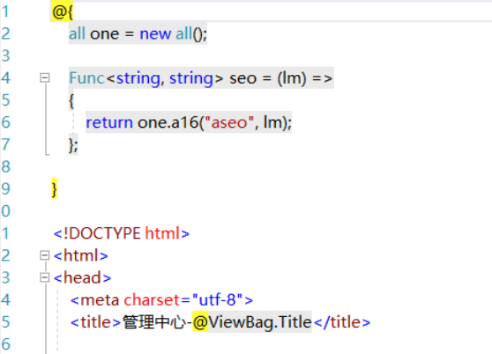This screenshot has height=354, width=492.
Task: Click the first 'string' generic argument
Action: 138,78
